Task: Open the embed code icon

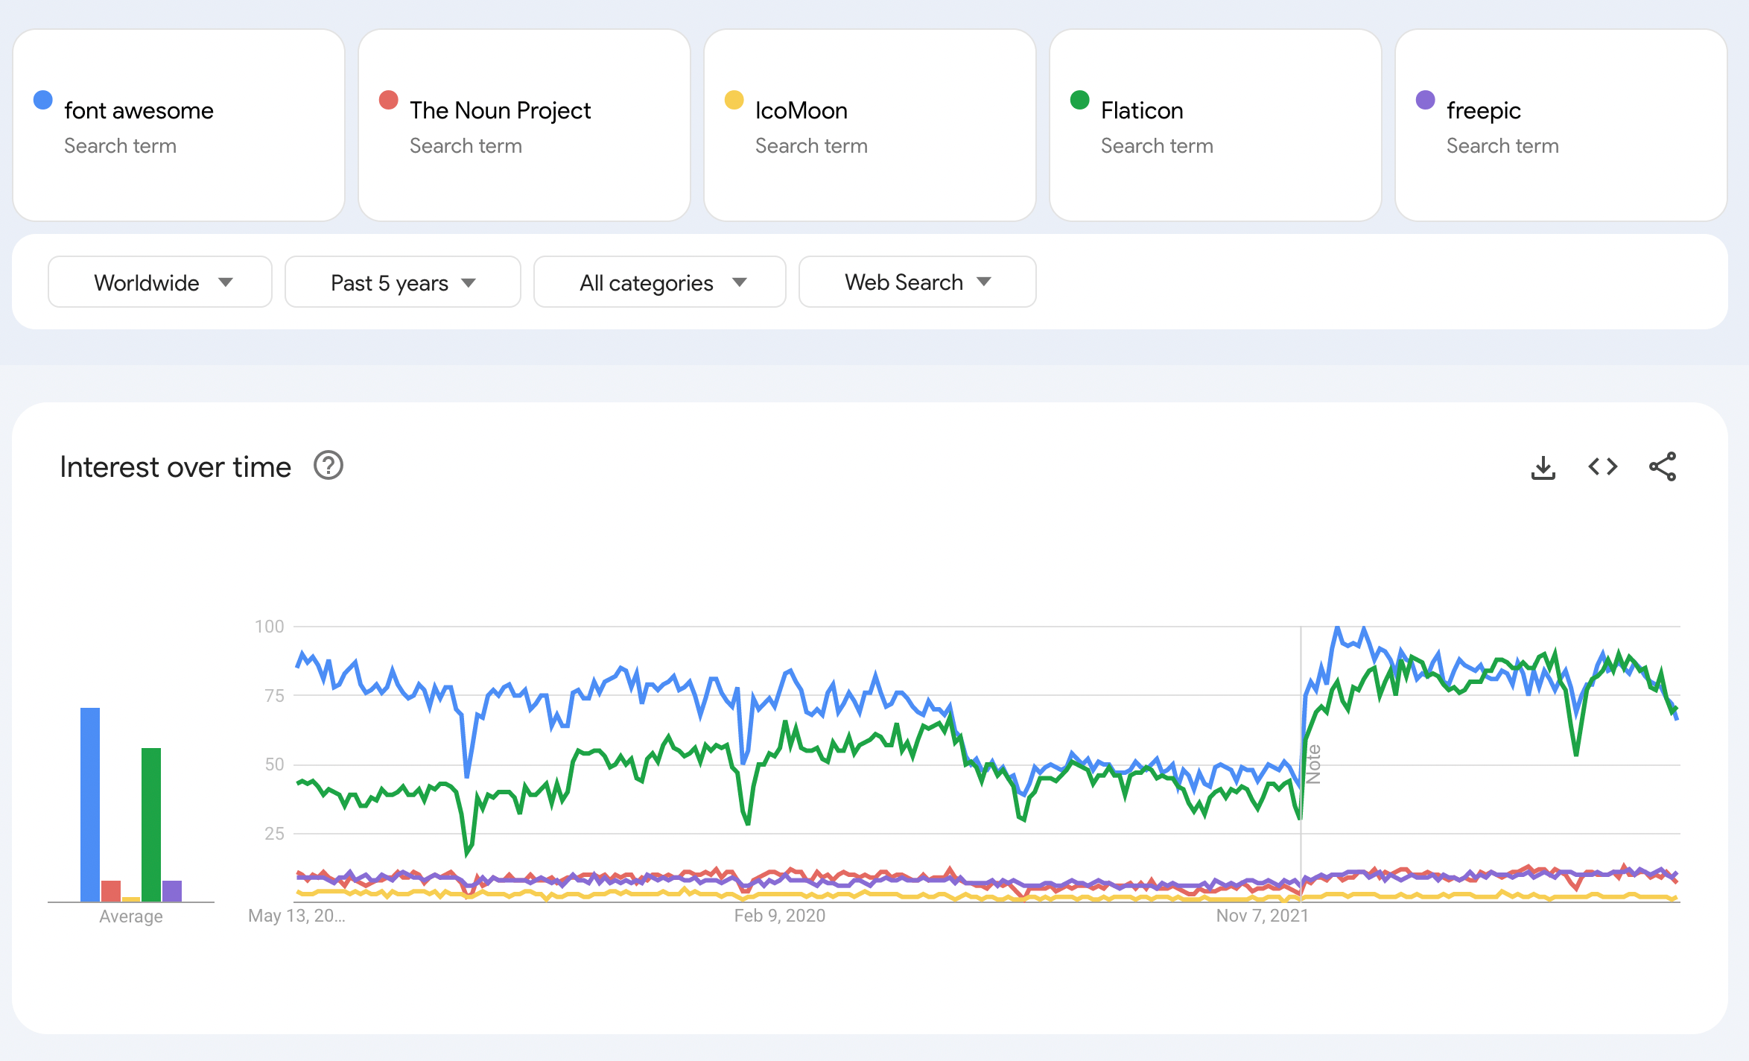Action: [x=1602, y=467]
